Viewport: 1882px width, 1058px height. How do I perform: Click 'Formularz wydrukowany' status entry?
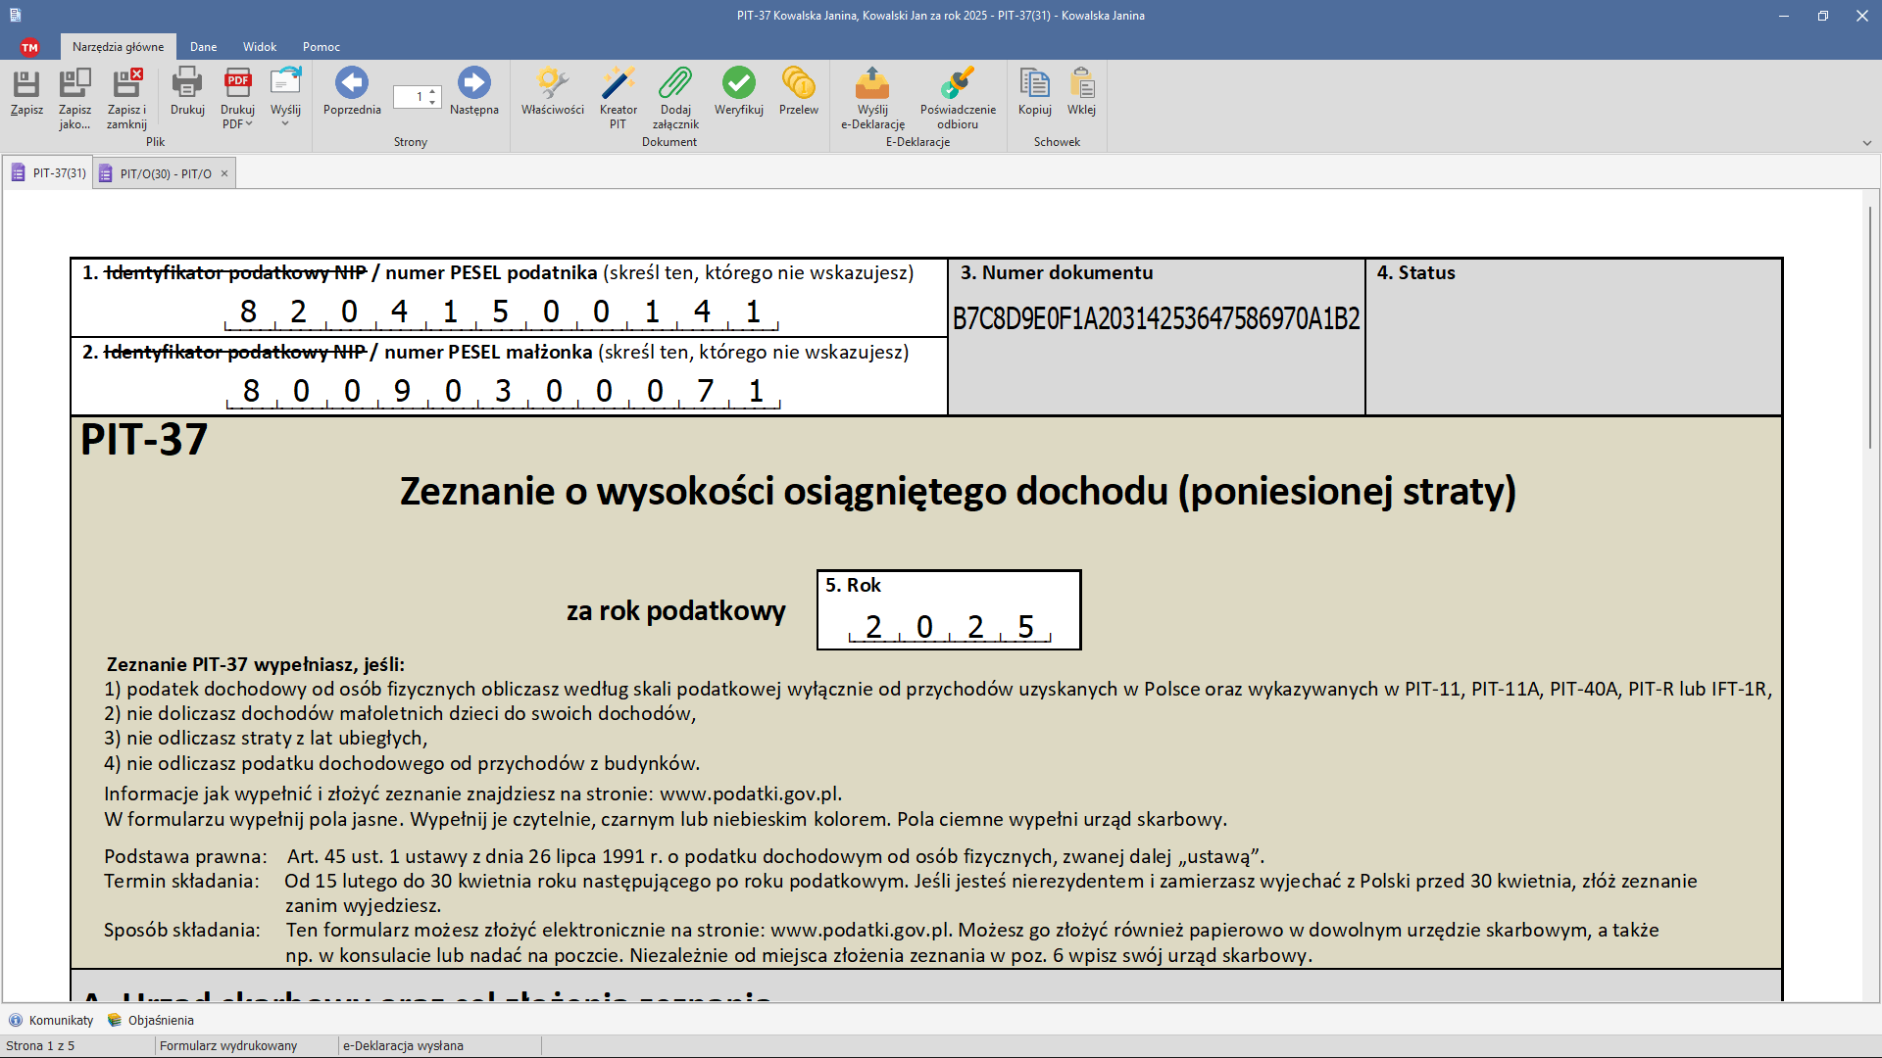[228, 1045]
